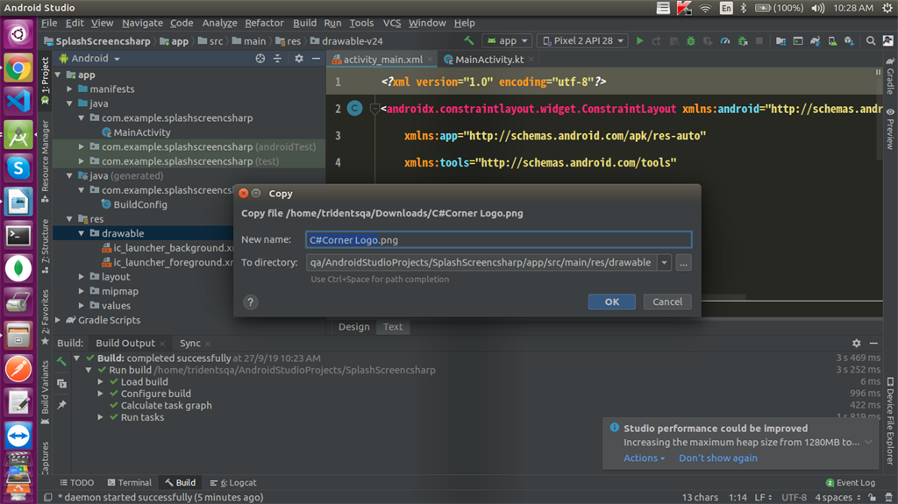
Task: Expand the Gradle Scripts tree node
Action: [59, 320]
